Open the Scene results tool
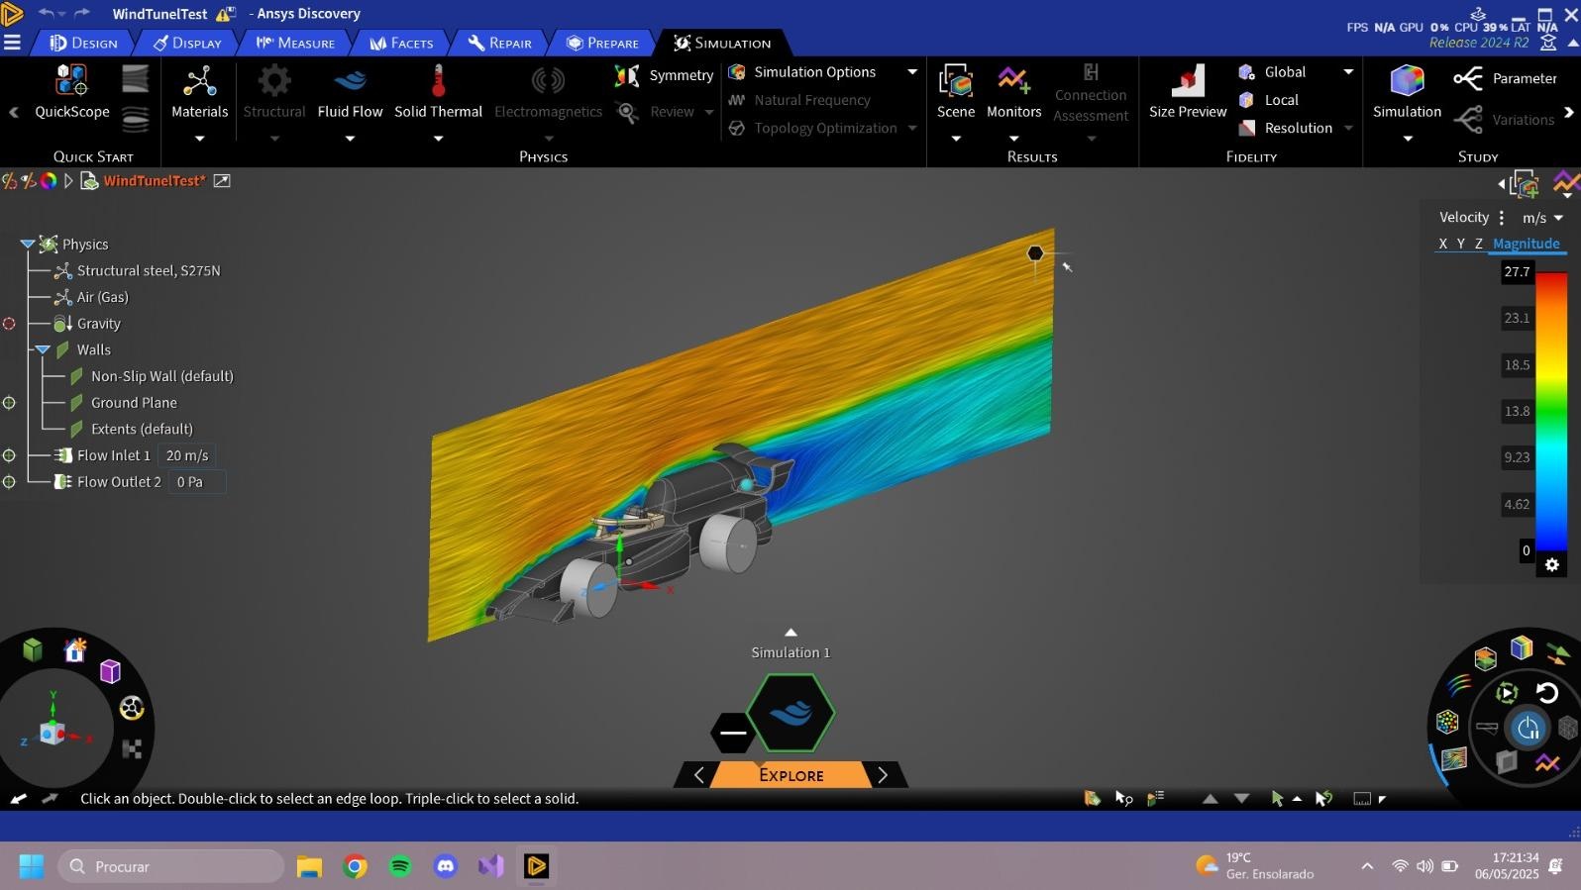 coord(956,91)
